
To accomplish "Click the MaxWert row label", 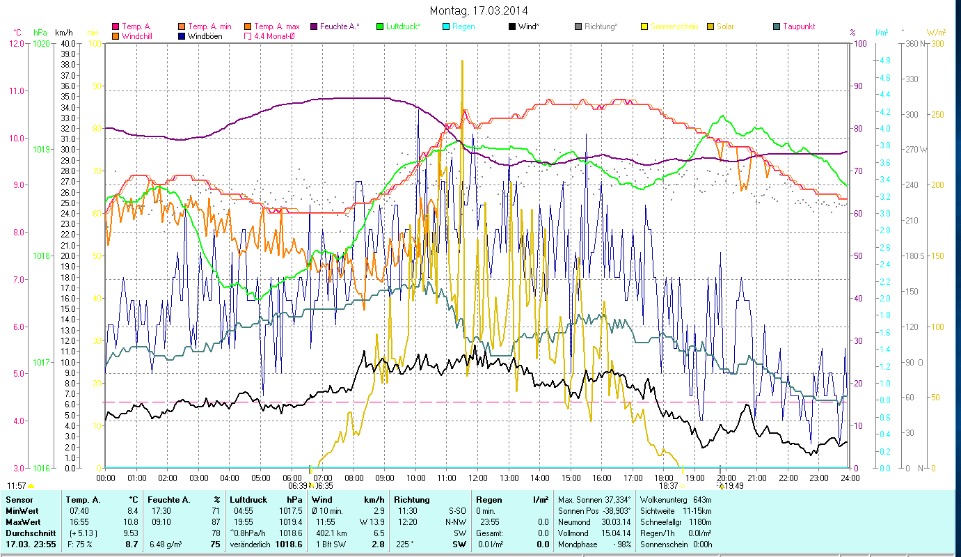I will coord(23,521).
